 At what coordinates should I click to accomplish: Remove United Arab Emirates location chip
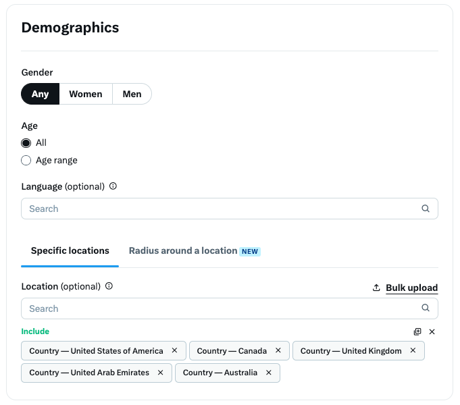pos(161,373)
